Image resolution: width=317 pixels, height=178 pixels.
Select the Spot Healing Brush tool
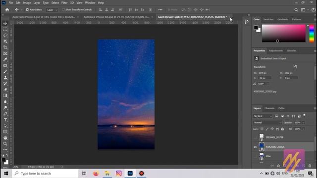point(5,66)
